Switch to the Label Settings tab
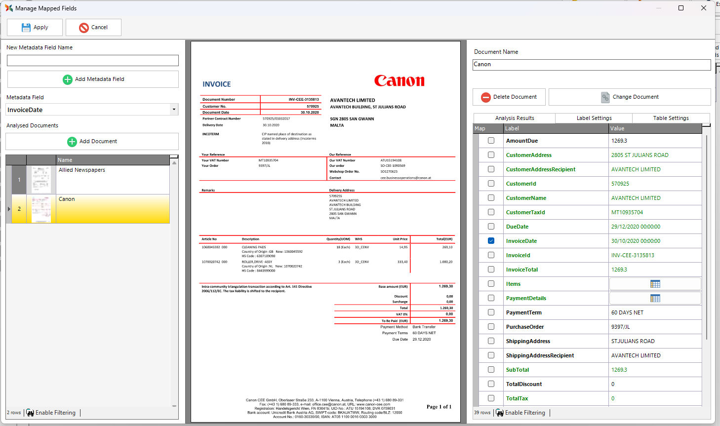 tap(594, 118)
